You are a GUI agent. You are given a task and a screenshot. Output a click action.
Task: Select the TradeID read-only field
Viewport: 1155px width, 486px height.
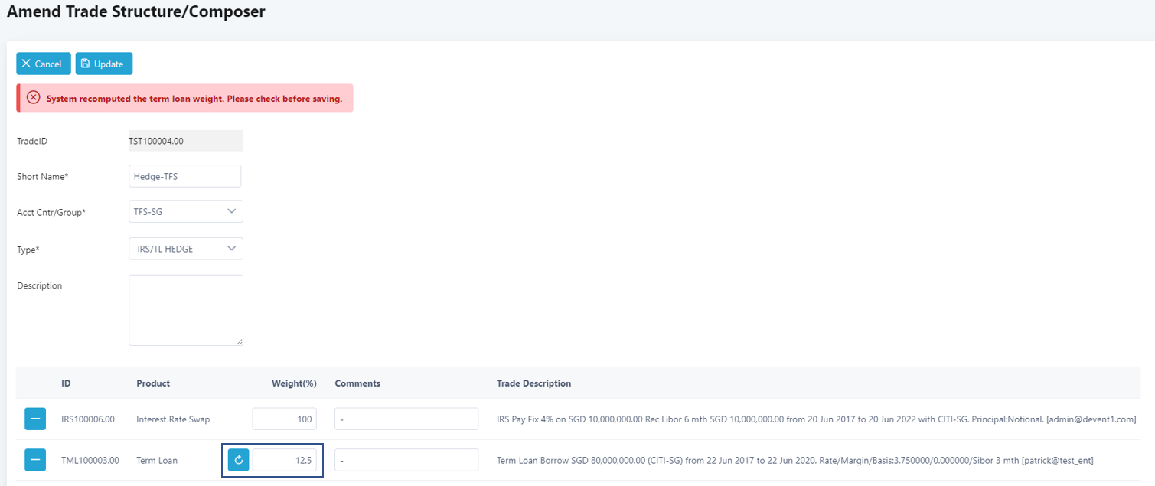tap(185, 141)
